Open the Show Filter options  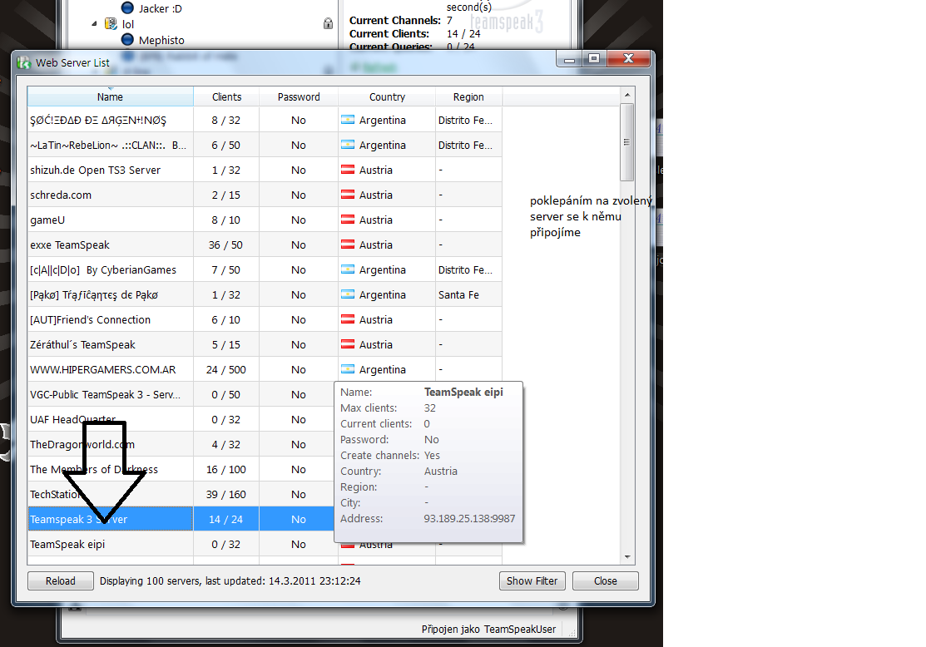[532, 580]
